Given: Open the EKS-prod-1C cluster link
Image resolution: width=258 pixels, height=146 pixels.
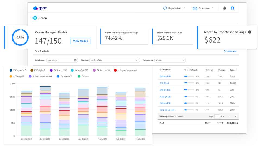Looking at the screenshot, I should tap(165, 90).
